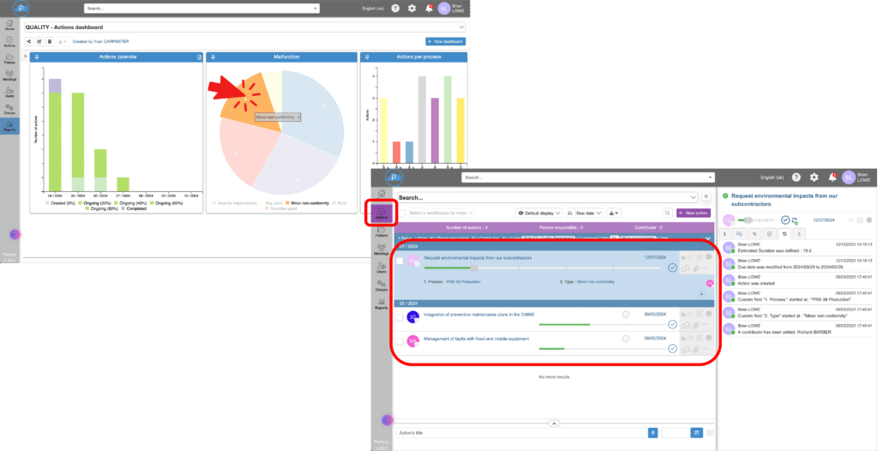Click the New dashboard button

coord(446,41)
